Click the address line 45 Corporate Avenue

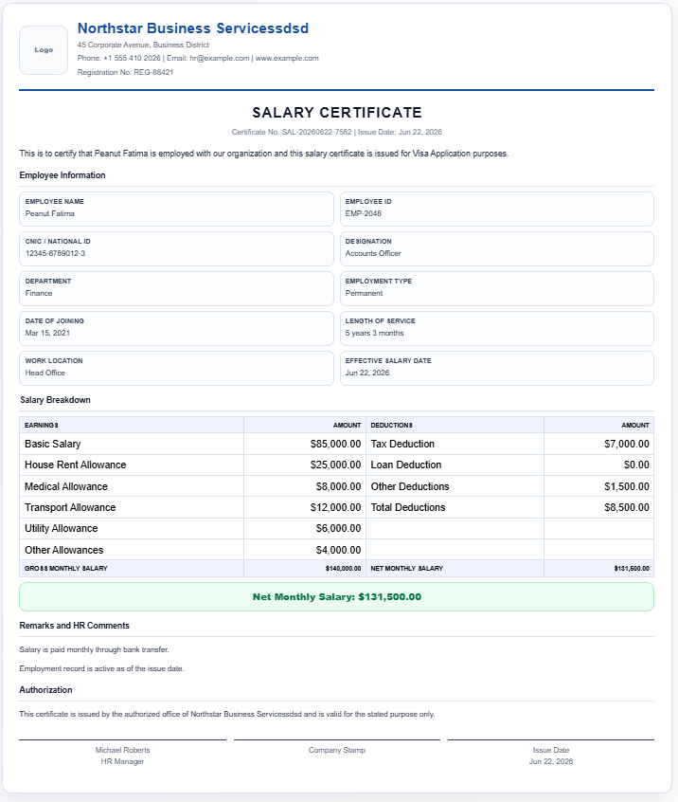point(143,45)
